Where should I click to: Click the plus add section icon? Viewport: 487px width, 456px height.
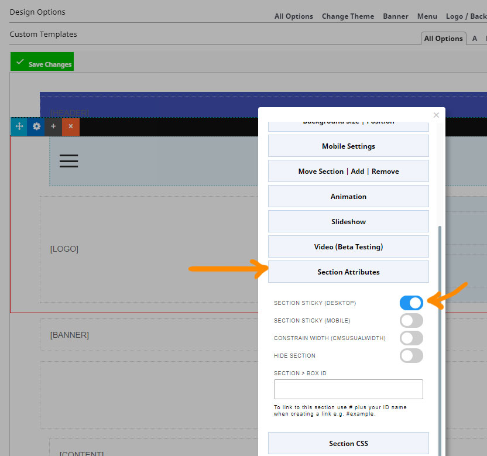pyautogui.click(x=53, y=126)
